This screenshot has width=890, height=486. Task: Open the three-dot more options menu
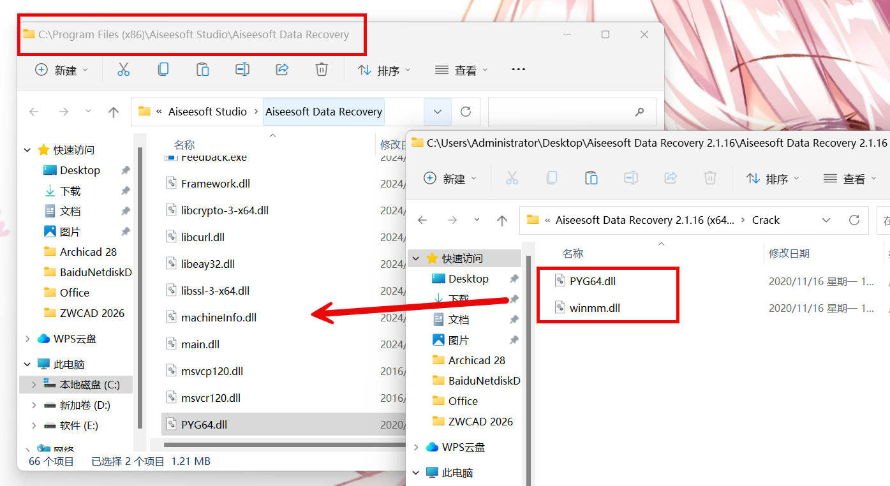point(518,70)
